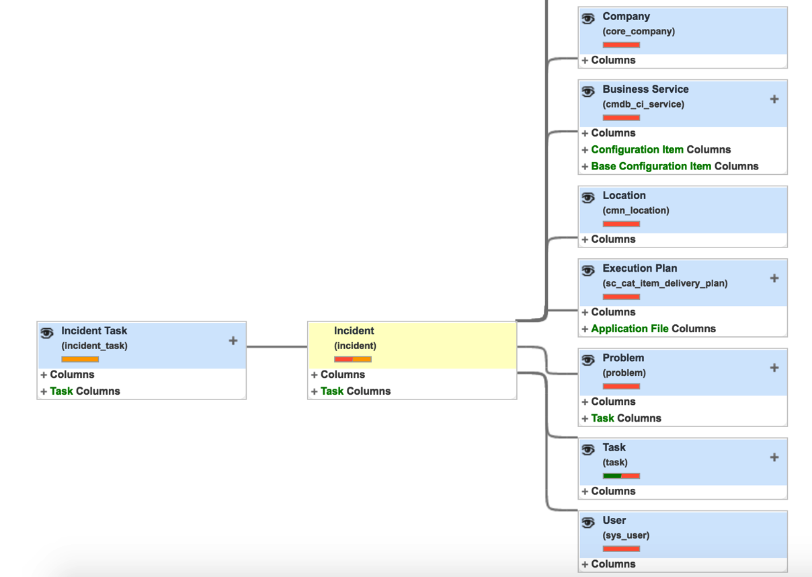The height and width of the screenshot is (577, 812).
Task: Click the red bar under problem
Action: [x=621, y=387]
